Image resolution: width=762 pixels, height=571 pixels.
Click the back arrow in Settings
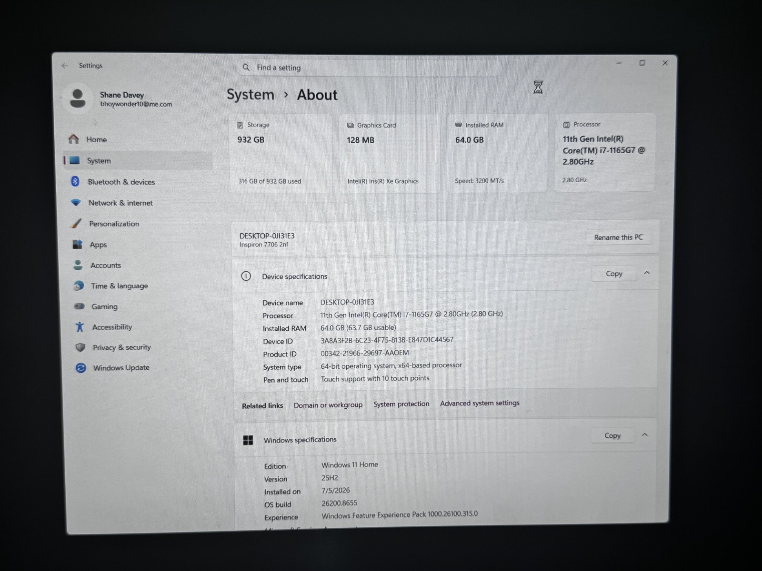65,66
